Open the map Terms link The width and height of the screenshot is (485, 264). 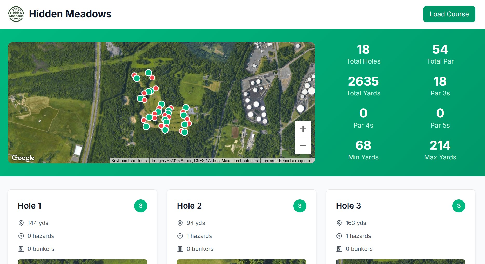[268, 161]
